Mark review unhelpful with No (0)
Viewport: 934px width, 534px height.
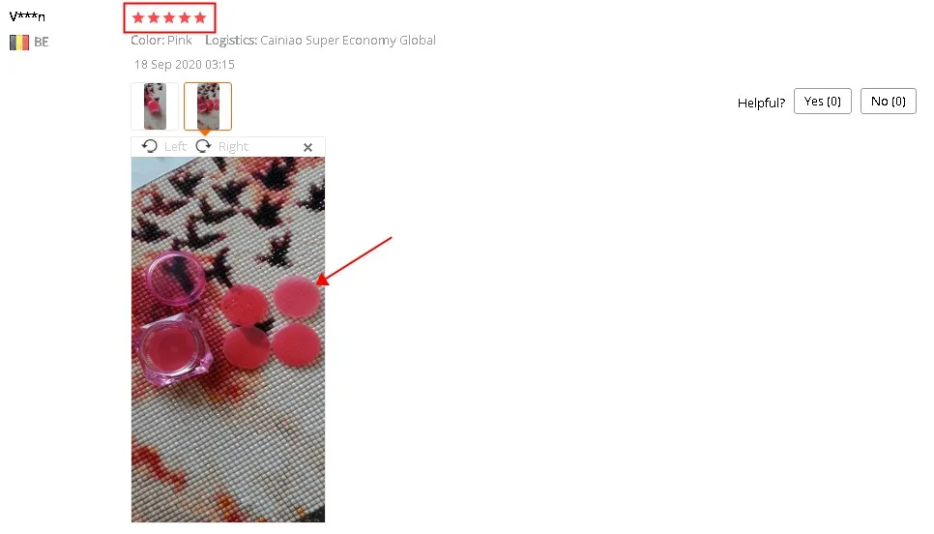889,102
